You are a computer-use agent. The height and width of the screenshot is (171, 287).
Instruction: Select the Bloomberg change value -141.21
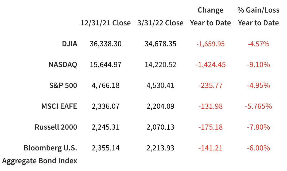pos(210,148)
